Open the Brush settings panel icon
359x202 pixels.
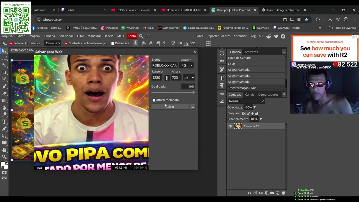(222, 69)
